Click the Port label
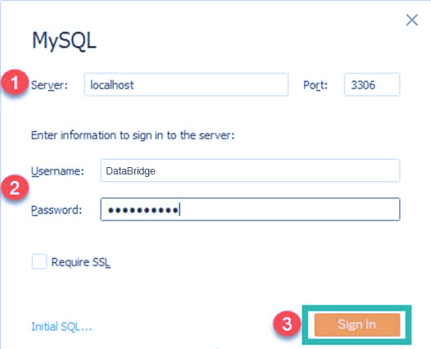The width and height of the screenshot is (431, 349). (315, 85)
